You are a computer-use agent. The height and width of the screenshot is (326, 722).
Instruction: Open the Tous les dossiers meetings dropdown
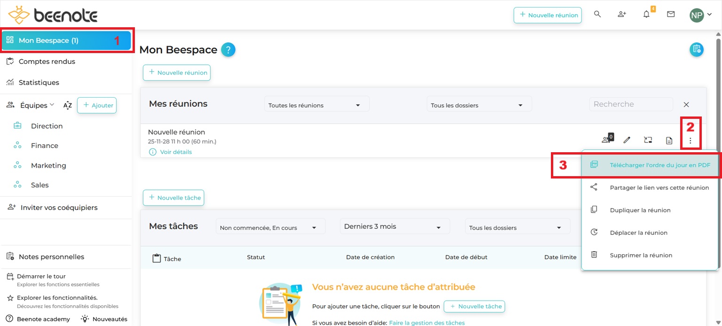click(479, 105)
